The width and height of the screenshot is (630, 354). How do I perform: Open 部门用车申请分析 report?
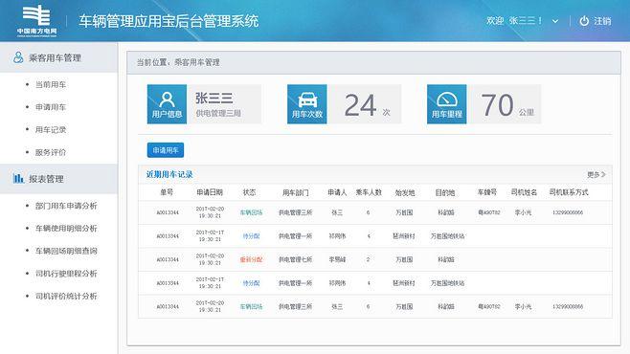(66, 206)
